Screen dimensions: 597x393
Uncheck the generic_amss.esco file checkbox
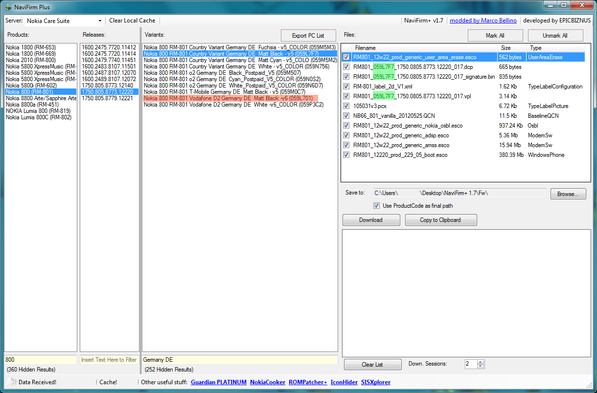click(346, 145)
